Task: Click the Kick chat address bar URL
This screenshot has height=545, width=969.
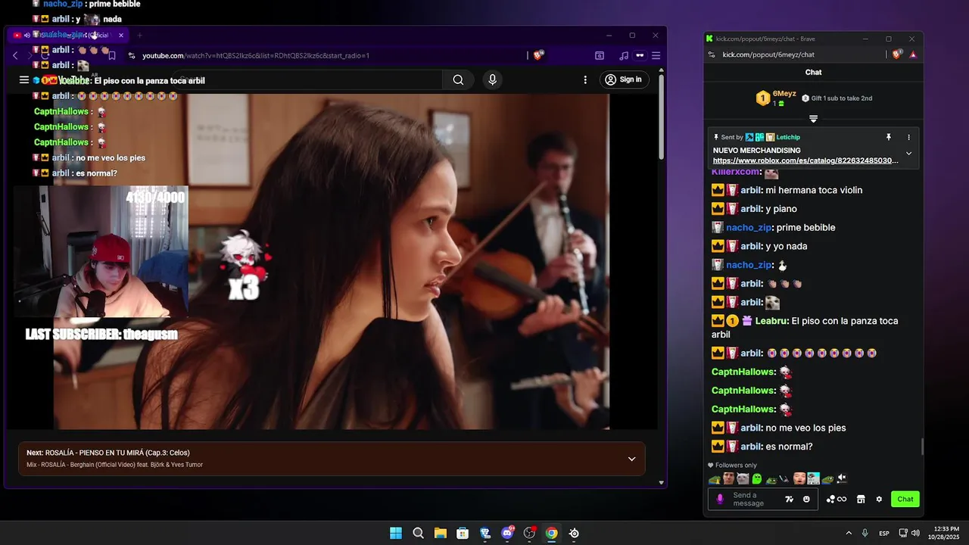Action: click(x=768, y=54)
